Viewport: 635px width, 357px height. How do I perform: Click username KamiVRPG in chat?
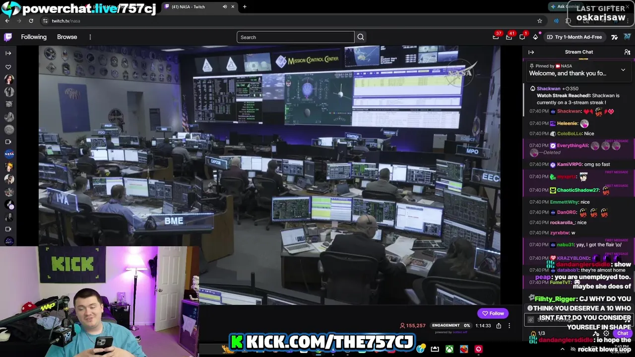(570, 165)
